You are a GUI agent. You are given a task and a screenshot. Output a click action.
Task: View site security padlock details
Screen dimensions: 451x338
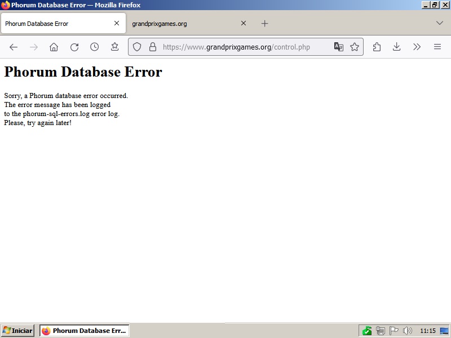click(x=153, y=47)
